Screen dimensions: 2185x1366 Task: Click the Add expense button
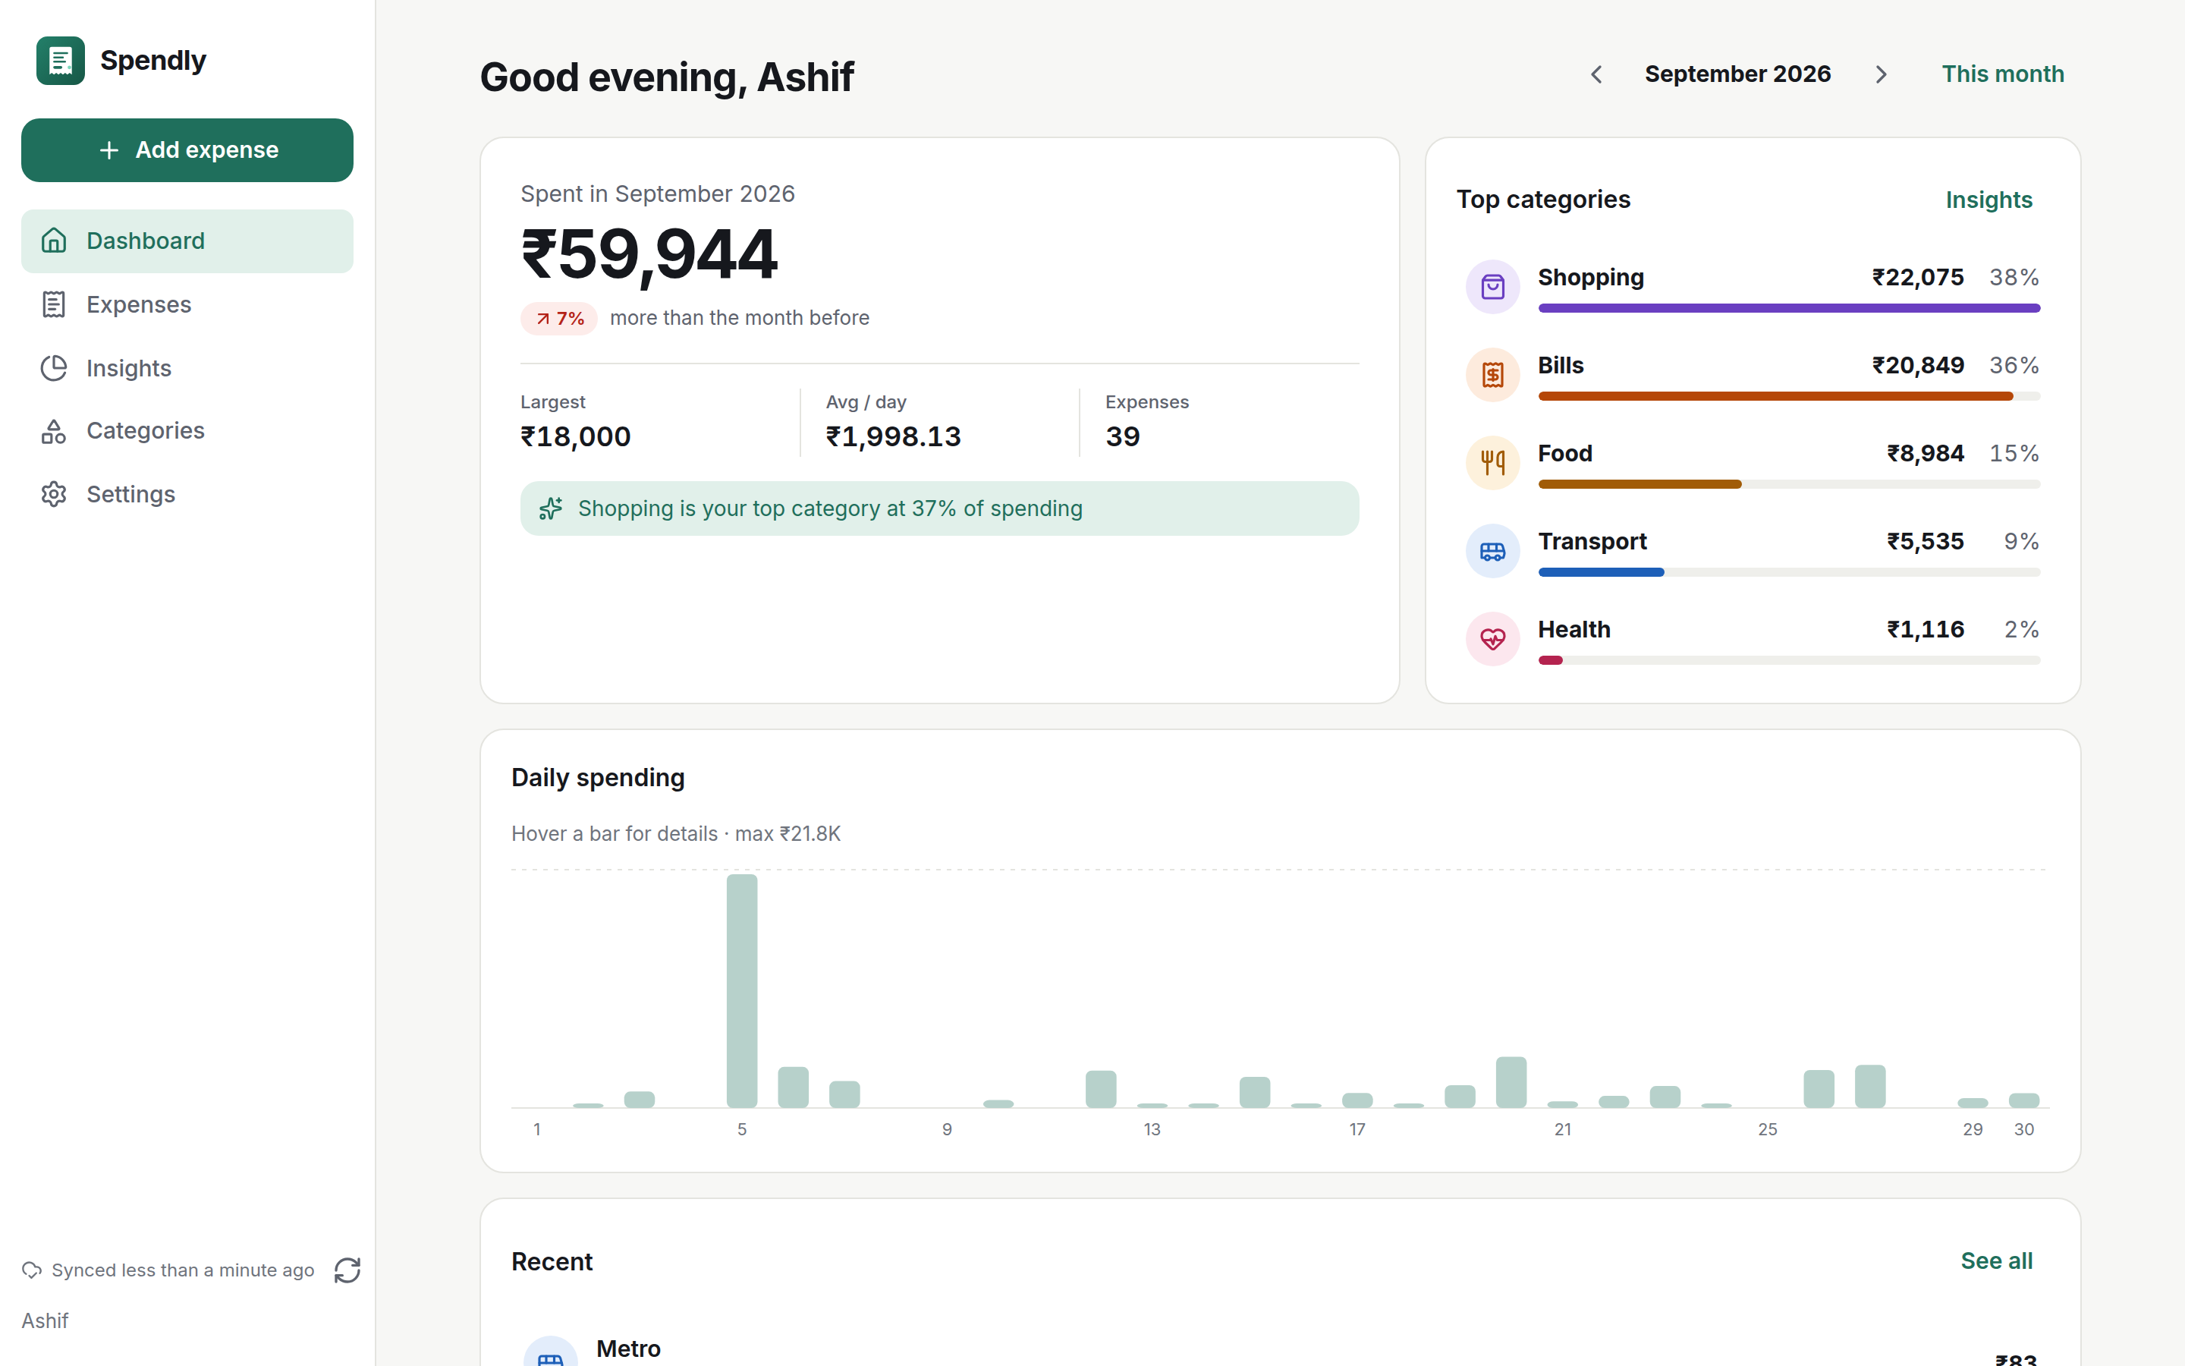(187, 150)
